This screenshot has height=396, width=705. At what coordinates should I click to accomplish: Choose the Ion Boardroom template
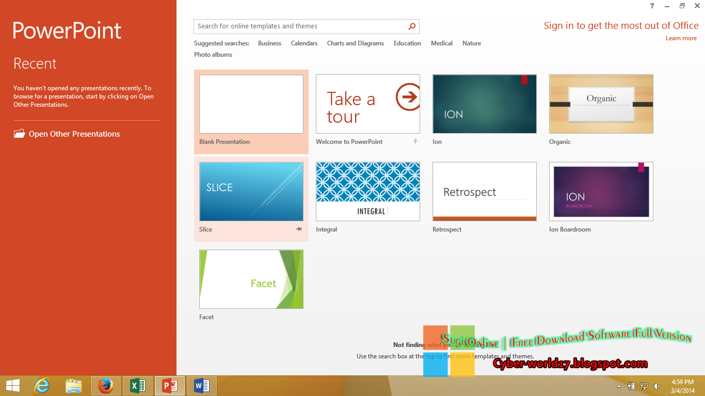(x=601, y=192)
